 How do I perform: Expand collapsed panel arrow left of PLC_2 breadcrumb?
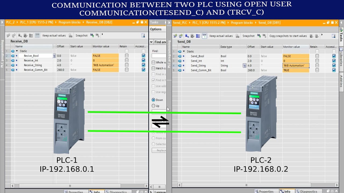(2, 22)
